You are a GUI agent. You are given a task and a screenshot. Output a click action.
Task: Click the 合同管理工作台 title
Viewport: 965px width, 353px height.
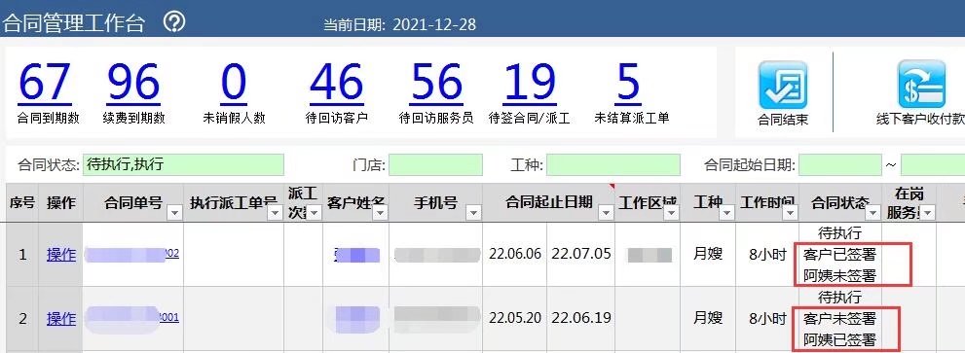74,23
